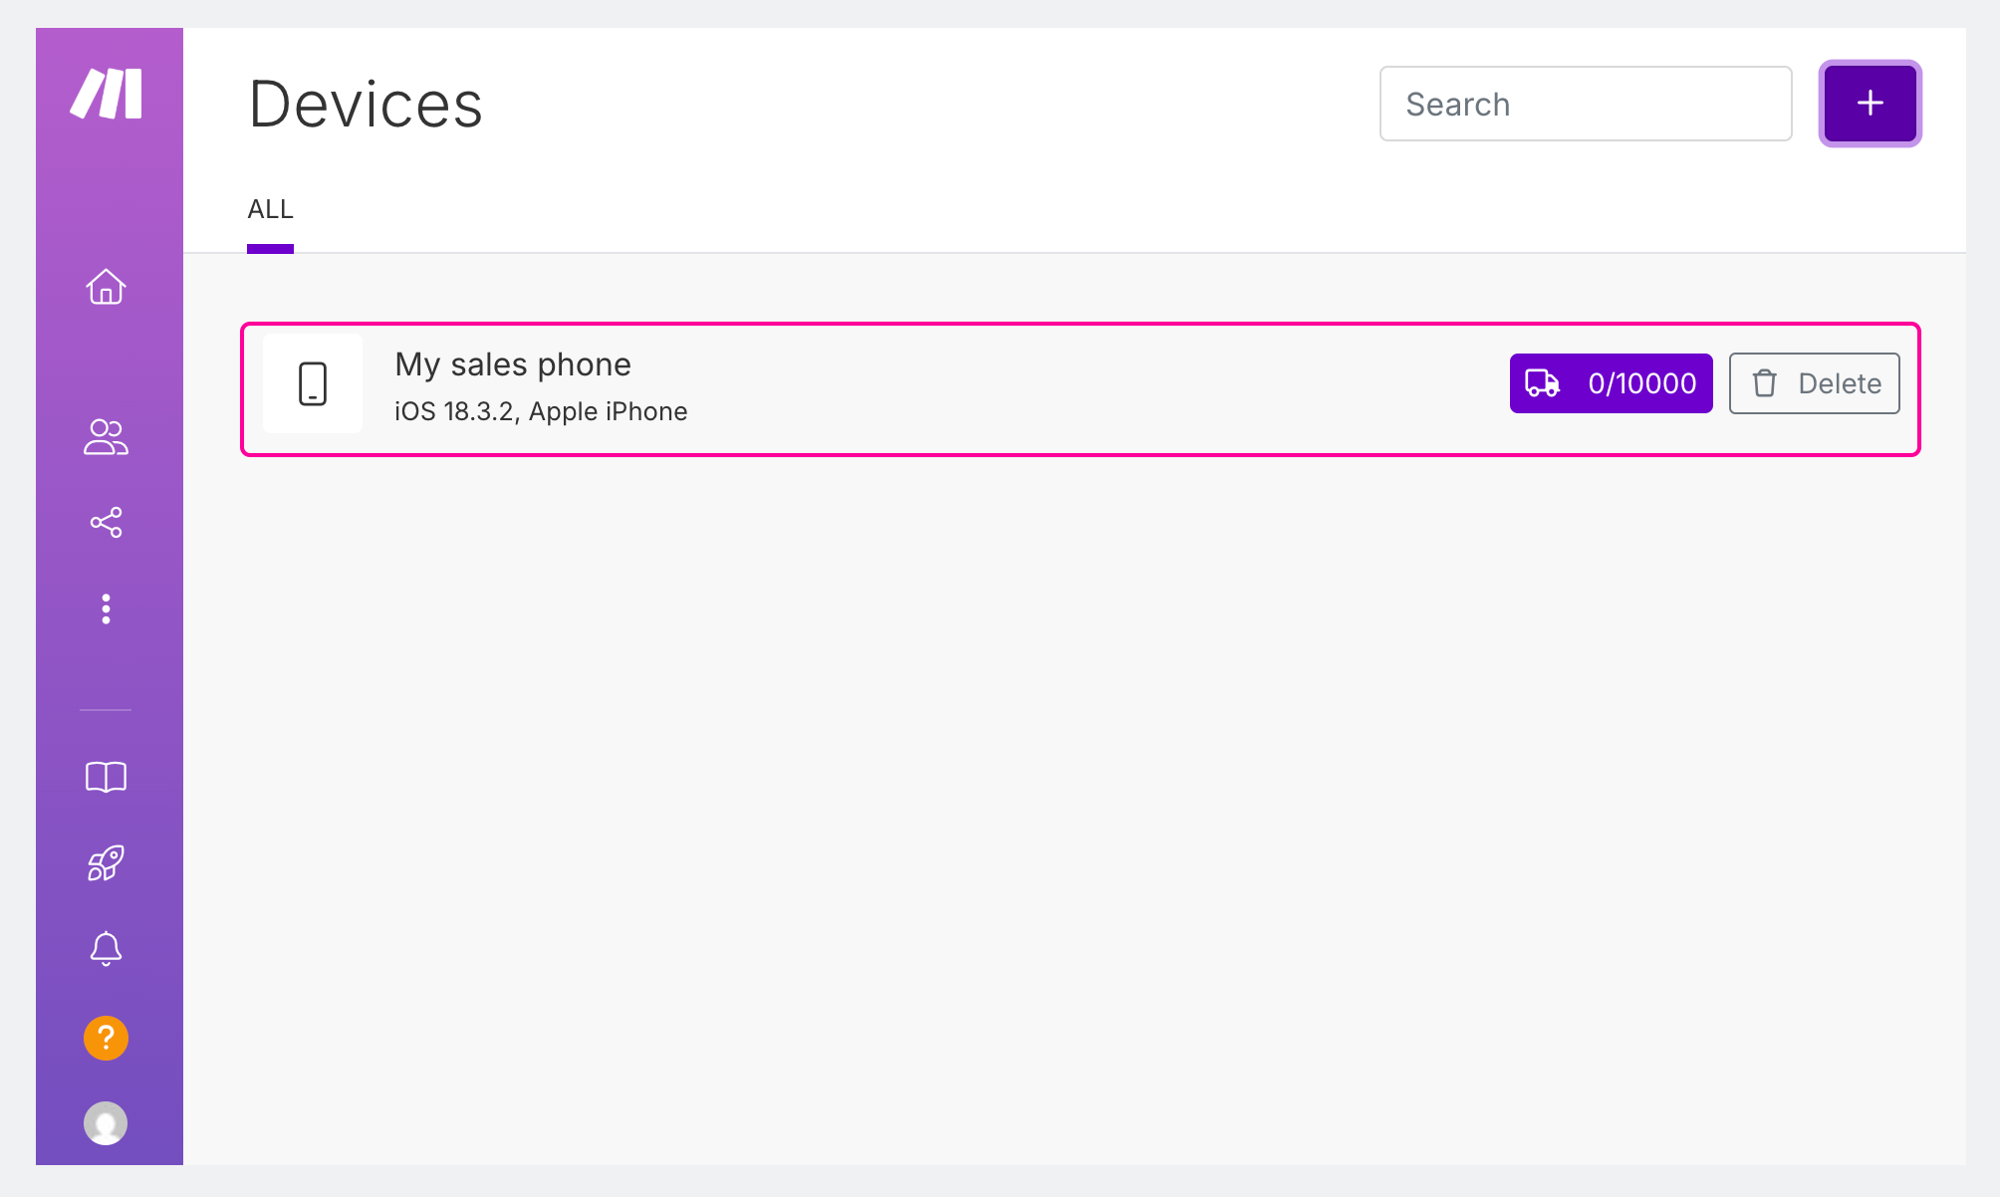Click the "My sales phone" device name
Screen dimensions: 2000x1197
[513, 364]
